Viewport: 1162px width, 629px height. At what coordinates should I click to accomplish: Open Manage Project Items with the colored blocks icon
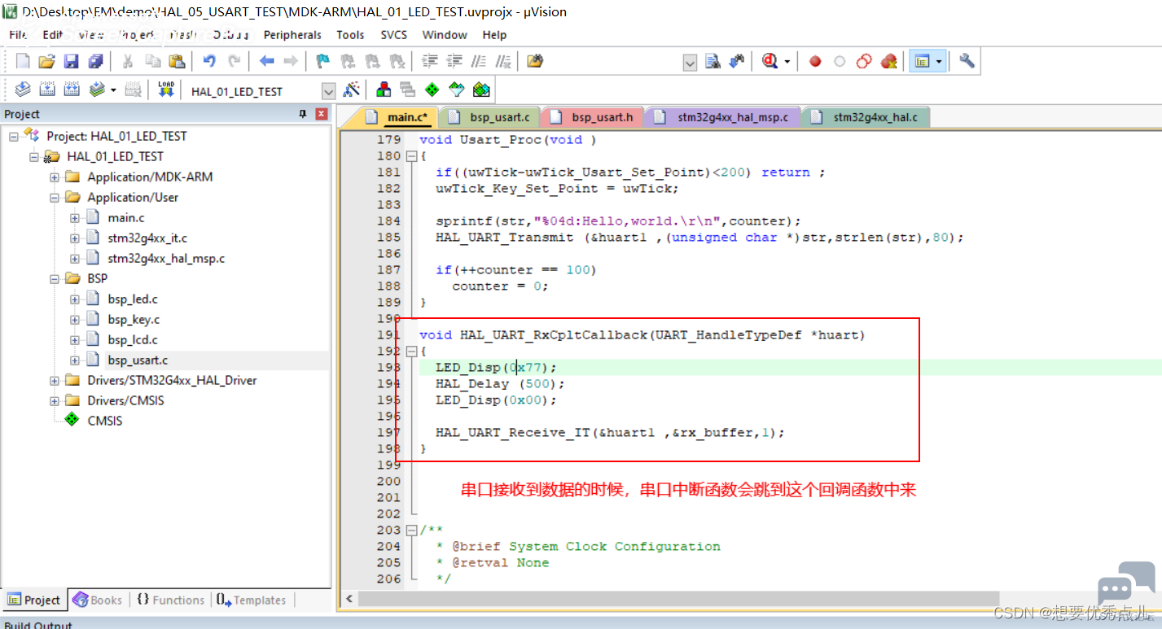(383, 90)
